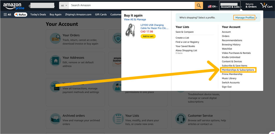275x134 pixels.
Task: Open the All hamburger menu
Action: coord(7,14)
